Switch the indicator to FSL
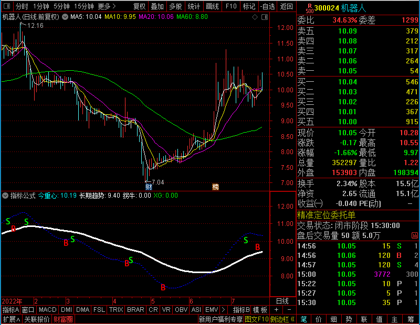This screenshot has width=420, height=325. point(99,310)
